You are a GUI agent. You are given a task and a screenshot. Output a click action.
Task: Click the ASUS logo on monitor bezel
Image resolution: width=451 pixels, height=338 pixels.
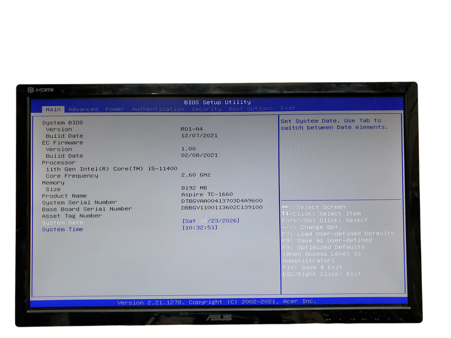pyautogui.click(x=219, y=318)
